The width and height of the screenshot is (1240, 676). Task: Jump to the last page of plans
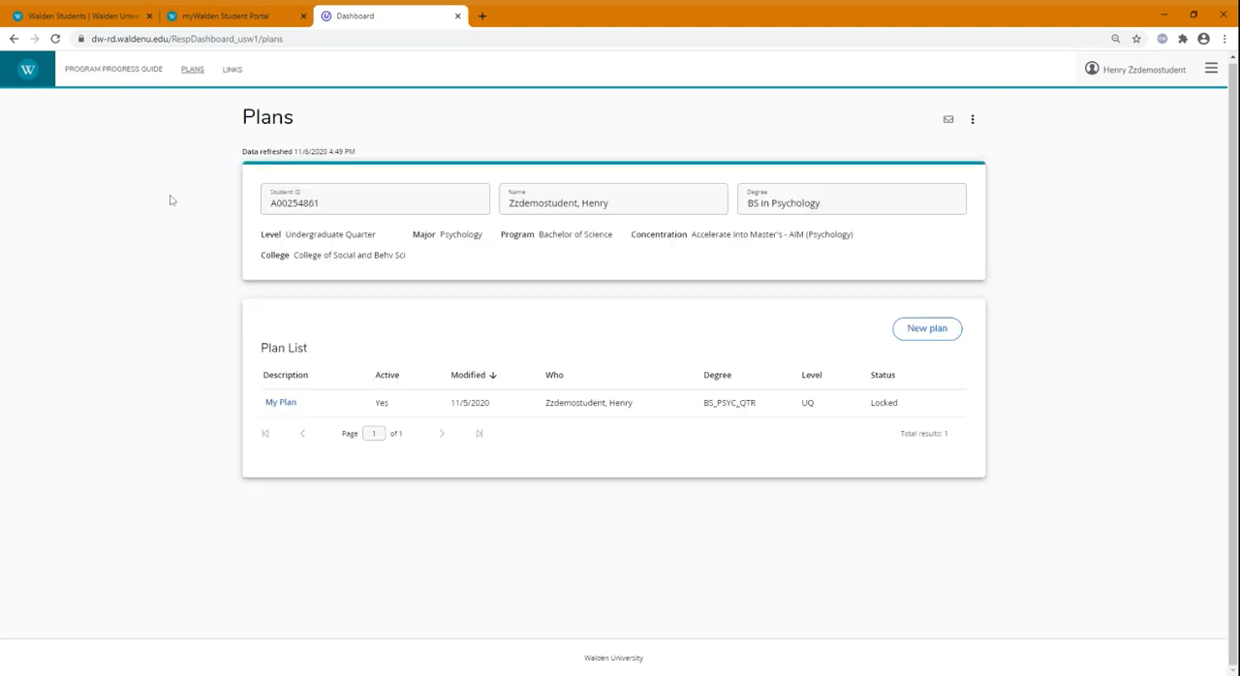coord(479,433)
